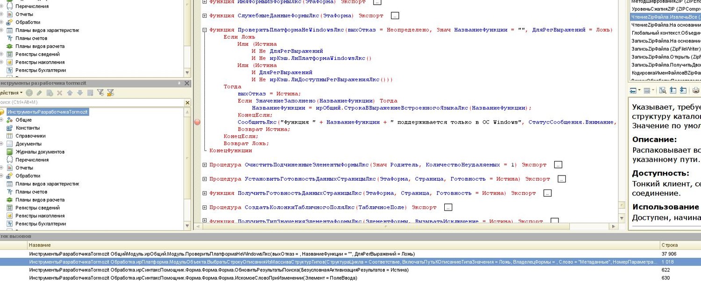Toggle the breakpoint red dot on the СообщитьЛкс line

point(197,122)
